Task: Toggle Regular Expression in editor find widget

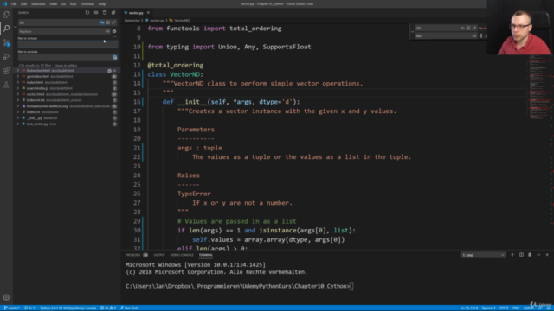Action: pos(474,28)
